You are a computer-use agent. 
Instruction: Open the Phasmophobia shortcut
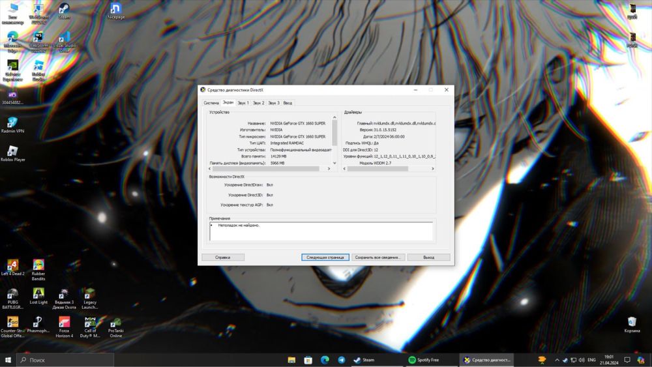click(x=38, y=325)
